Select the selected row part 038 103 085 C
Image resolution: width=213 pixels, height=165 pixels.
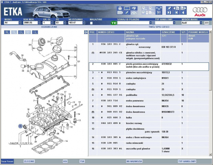149,67
